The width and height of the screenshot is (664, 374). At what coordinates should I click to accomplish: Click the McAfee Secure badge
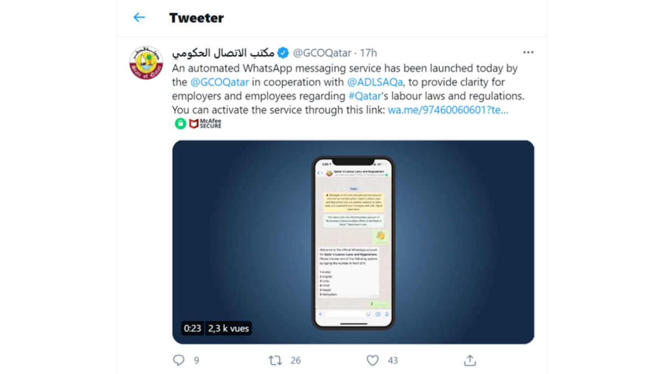point(205,124)
